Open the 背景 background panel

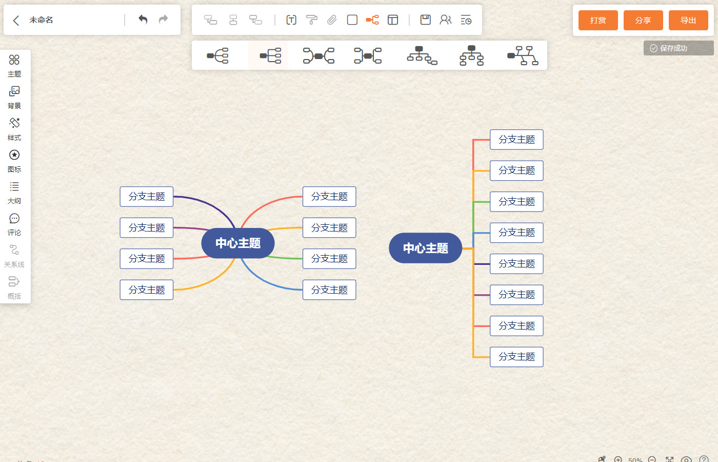tap(14, 98)
